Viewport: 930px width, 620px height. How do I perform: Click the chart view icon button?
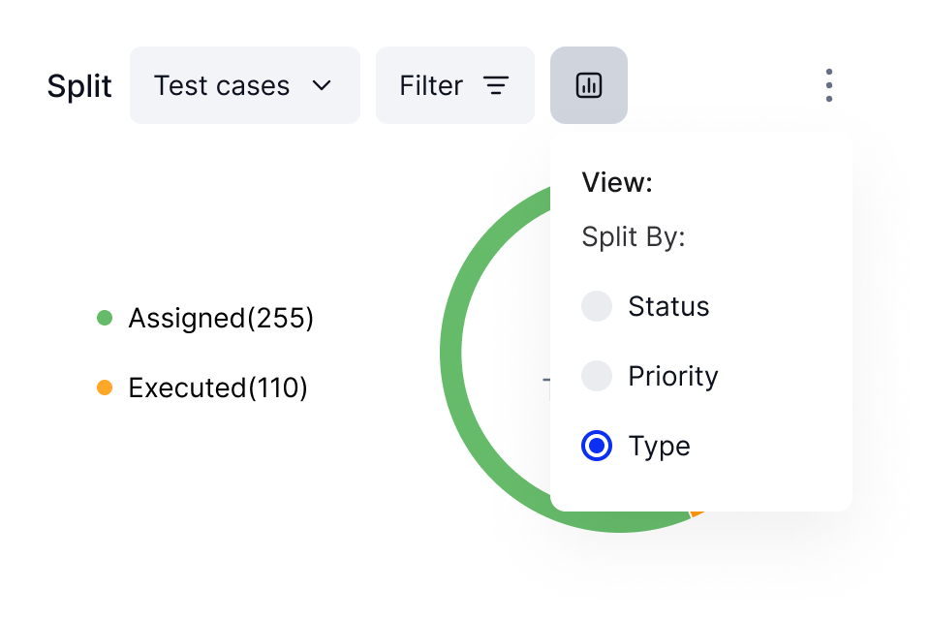click(588, 85)
